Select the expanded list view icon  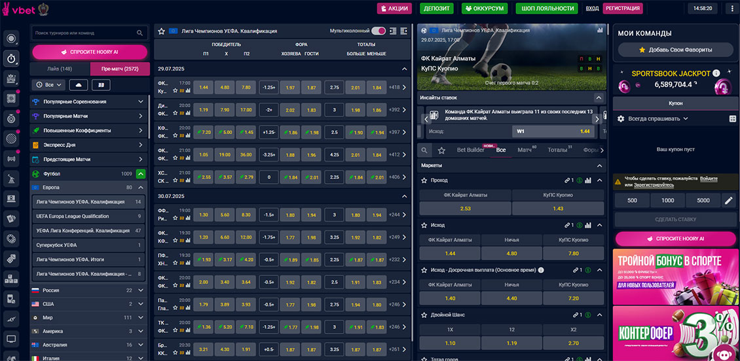403,31
